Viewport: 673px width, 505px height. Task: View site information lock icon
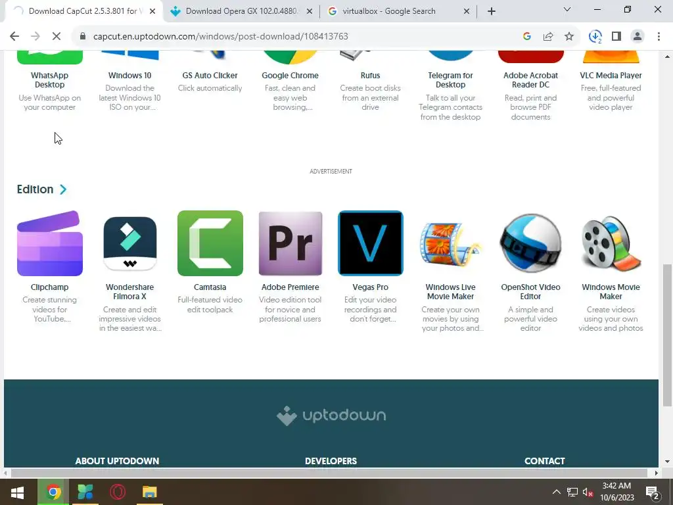pos(83,37)
